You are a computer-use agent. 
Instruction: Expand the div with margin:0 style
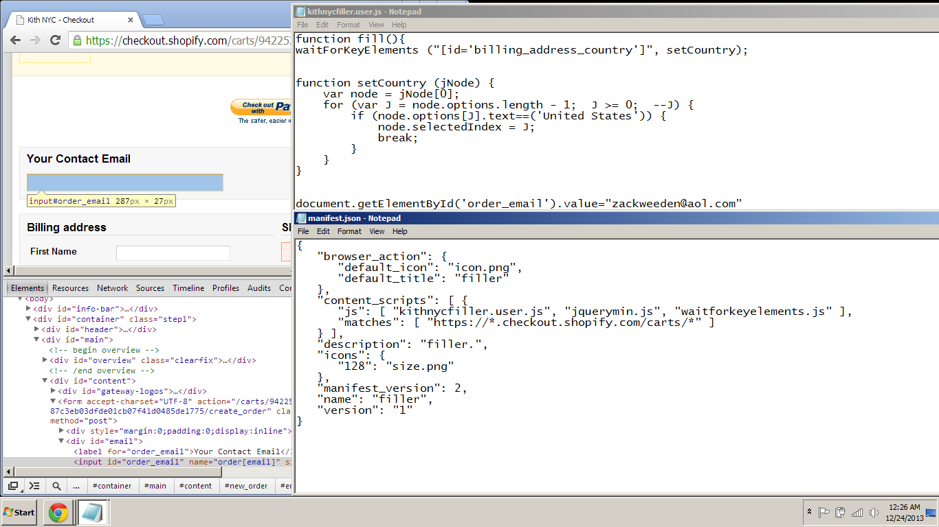[61, 431]
